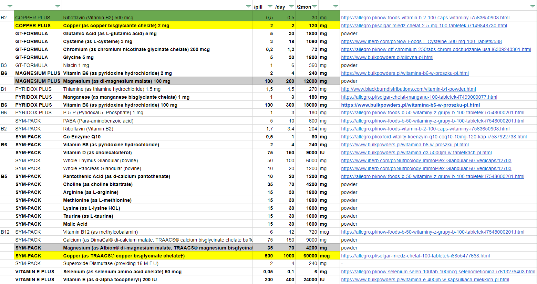Select the B5 label cell

tap(7, 176)
